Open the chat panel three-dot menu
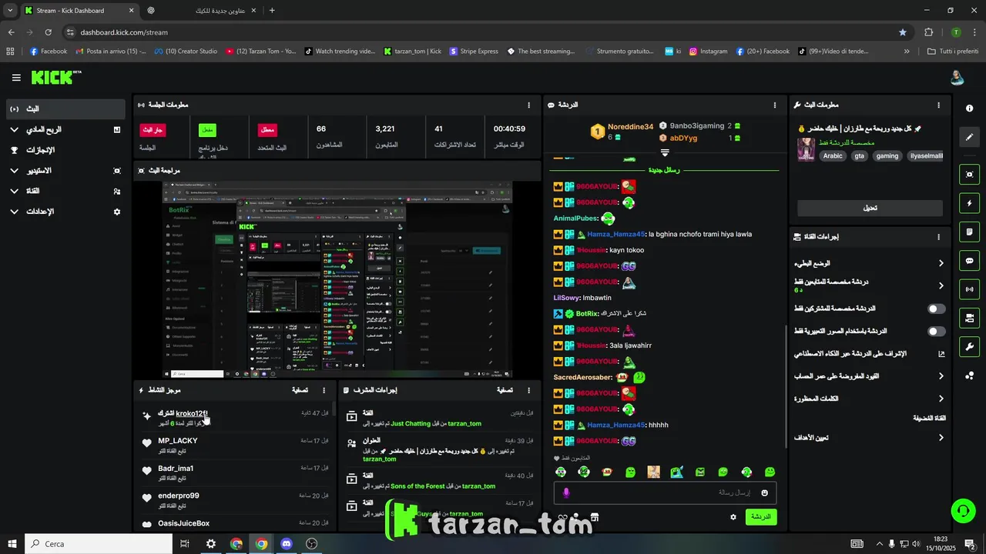This screenshot has height=554, width=986. coord(775,105)
